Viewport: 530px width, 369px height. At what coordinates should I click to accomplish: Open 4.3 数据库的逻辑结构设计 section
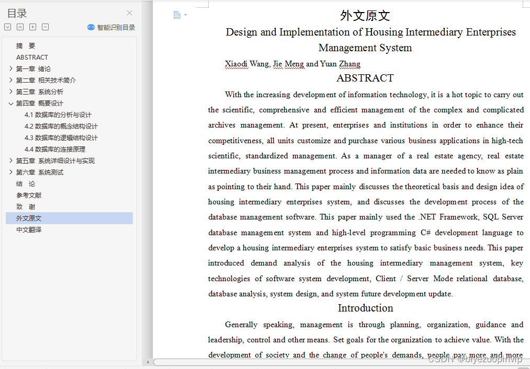pyautogui.click(x=61, y=138)
